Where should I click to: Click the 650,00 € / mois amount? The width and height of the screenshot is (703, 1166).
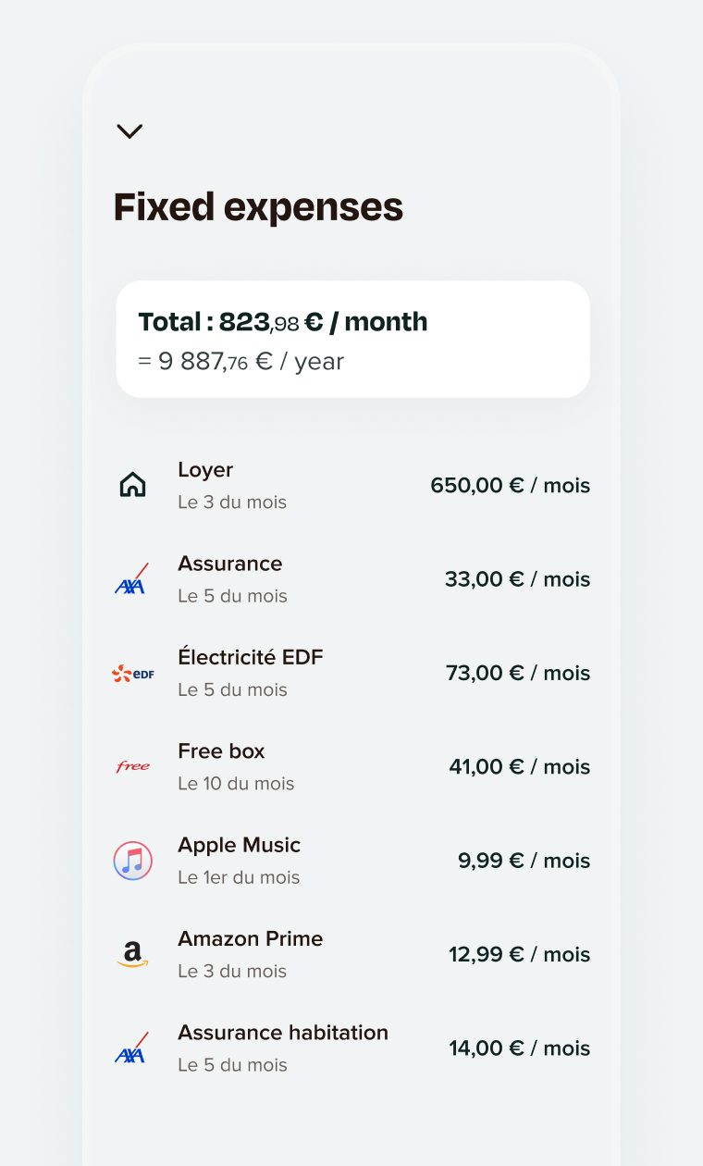point(510,486)
